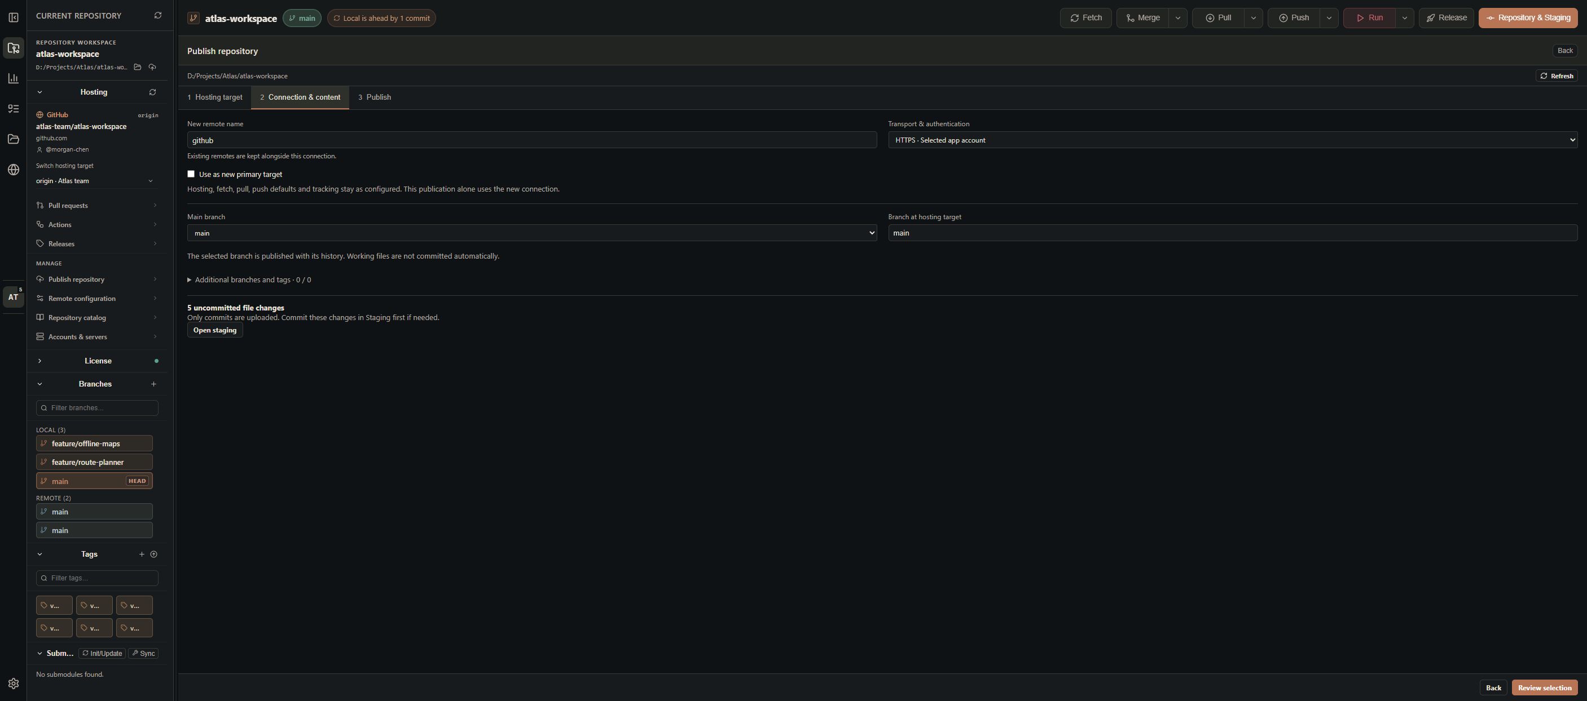This screenshot has width=1587, height=701.
Task: Click the main branch badge in header
Action: click(x=302, y=18)
